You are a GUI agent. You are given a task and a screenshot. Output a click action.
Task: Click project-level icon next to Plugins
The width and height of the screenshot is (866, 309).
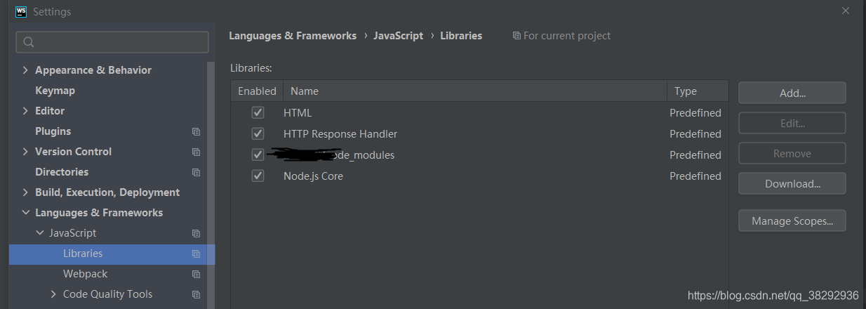click(196, 131)
